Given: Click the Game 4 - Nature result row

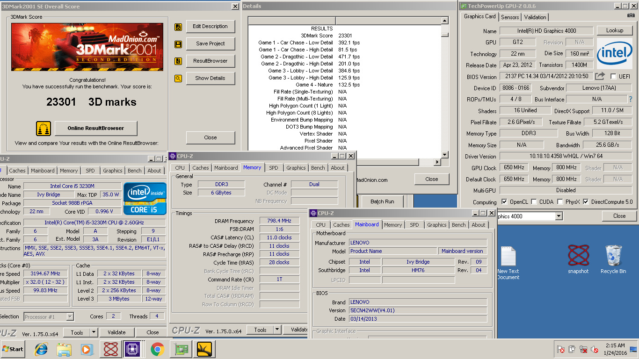Looking at the screenshot, I should click(345, 85).
